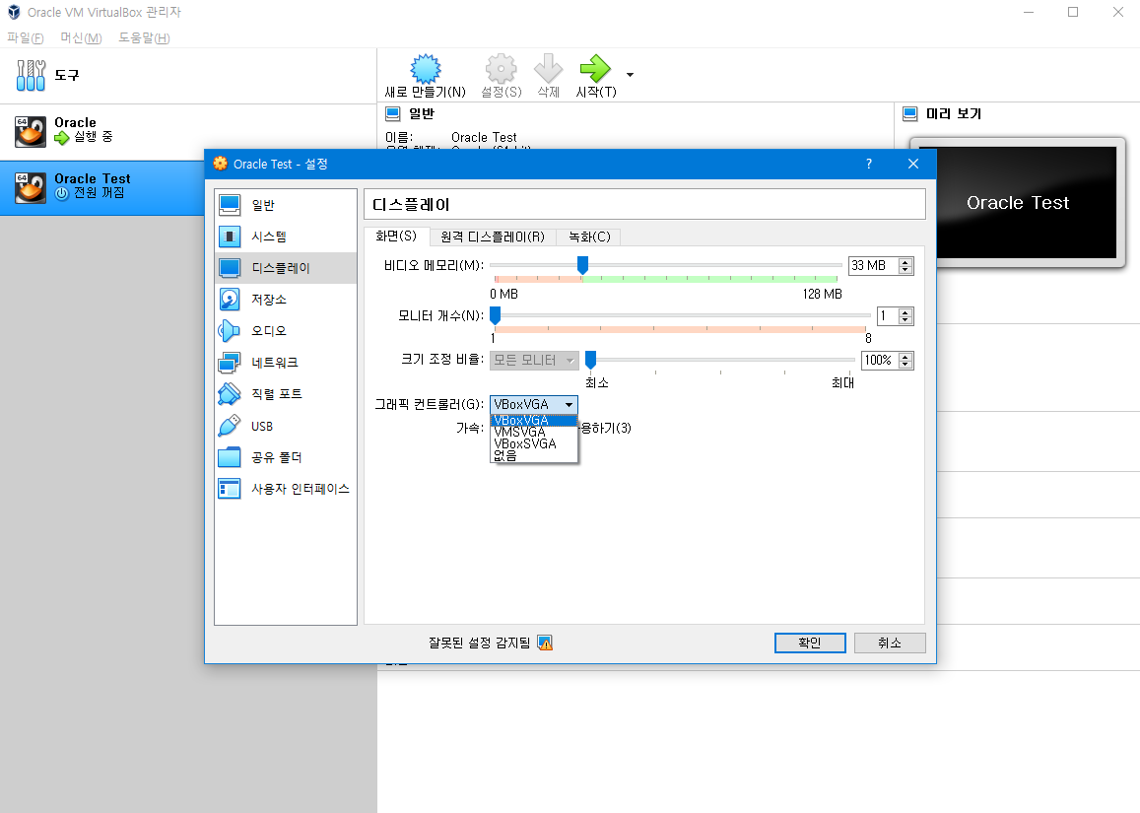Click the Settings (설정) gear toolbar icon
The image size is (1140, 813).
501,69
